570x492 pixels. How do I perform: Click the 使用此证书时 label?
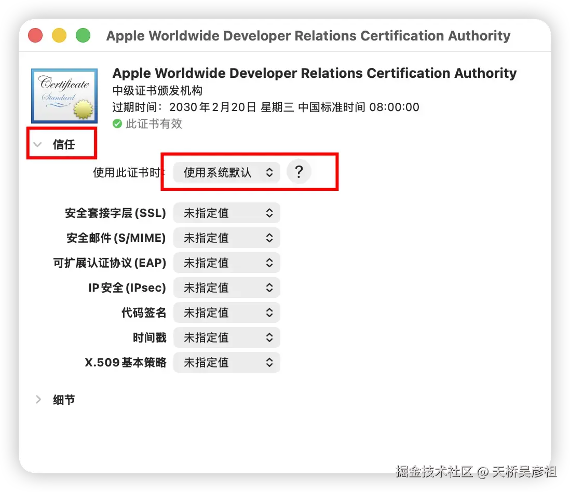pos(129,172)
